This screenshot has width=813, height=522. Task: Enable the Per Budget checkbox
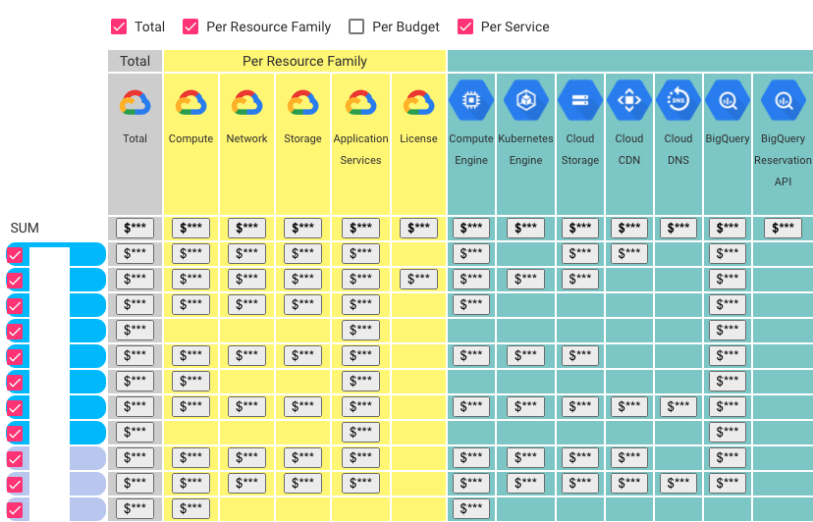(356, 26)
